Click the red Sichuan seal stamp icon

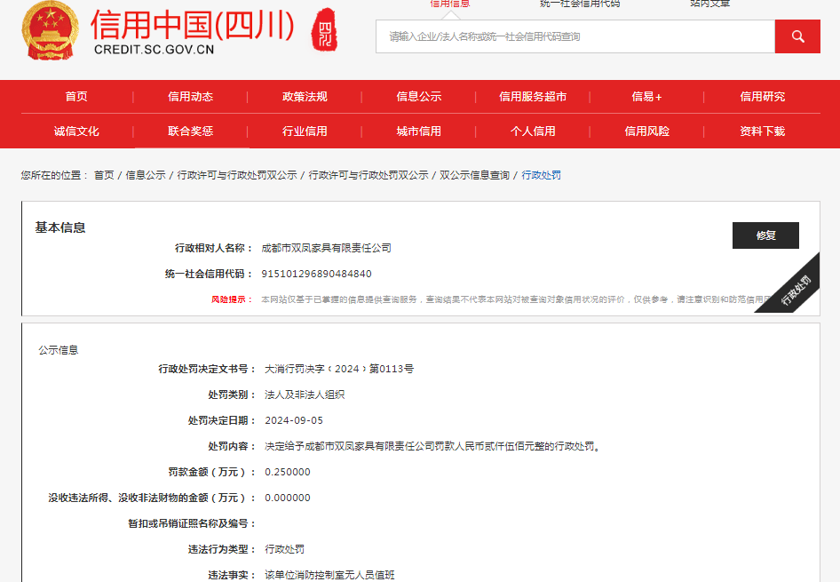(x=325, y=30)
